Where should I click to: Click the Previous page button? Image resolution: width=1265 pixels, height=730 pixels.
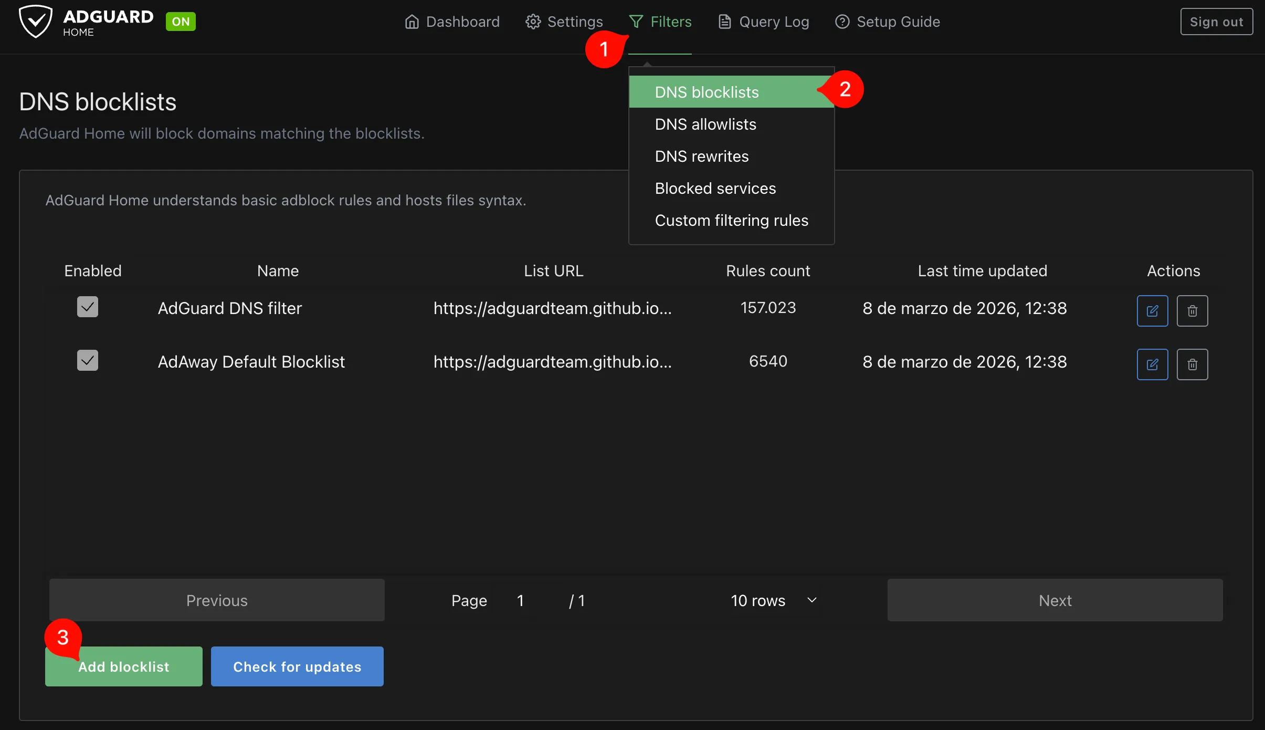(217, 600)
